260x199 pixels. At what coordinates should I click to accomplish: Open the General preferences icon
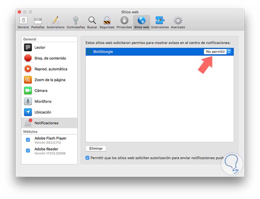pos(23,20)
